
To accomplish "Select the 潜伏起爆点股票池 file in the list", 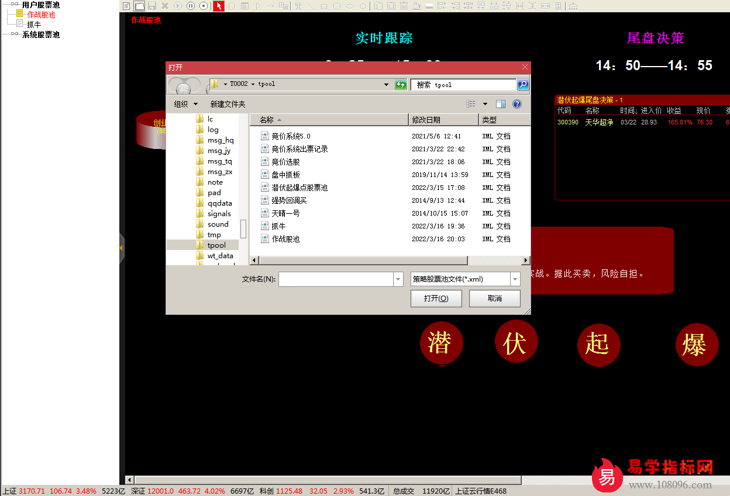I will [x=299, y=188].
